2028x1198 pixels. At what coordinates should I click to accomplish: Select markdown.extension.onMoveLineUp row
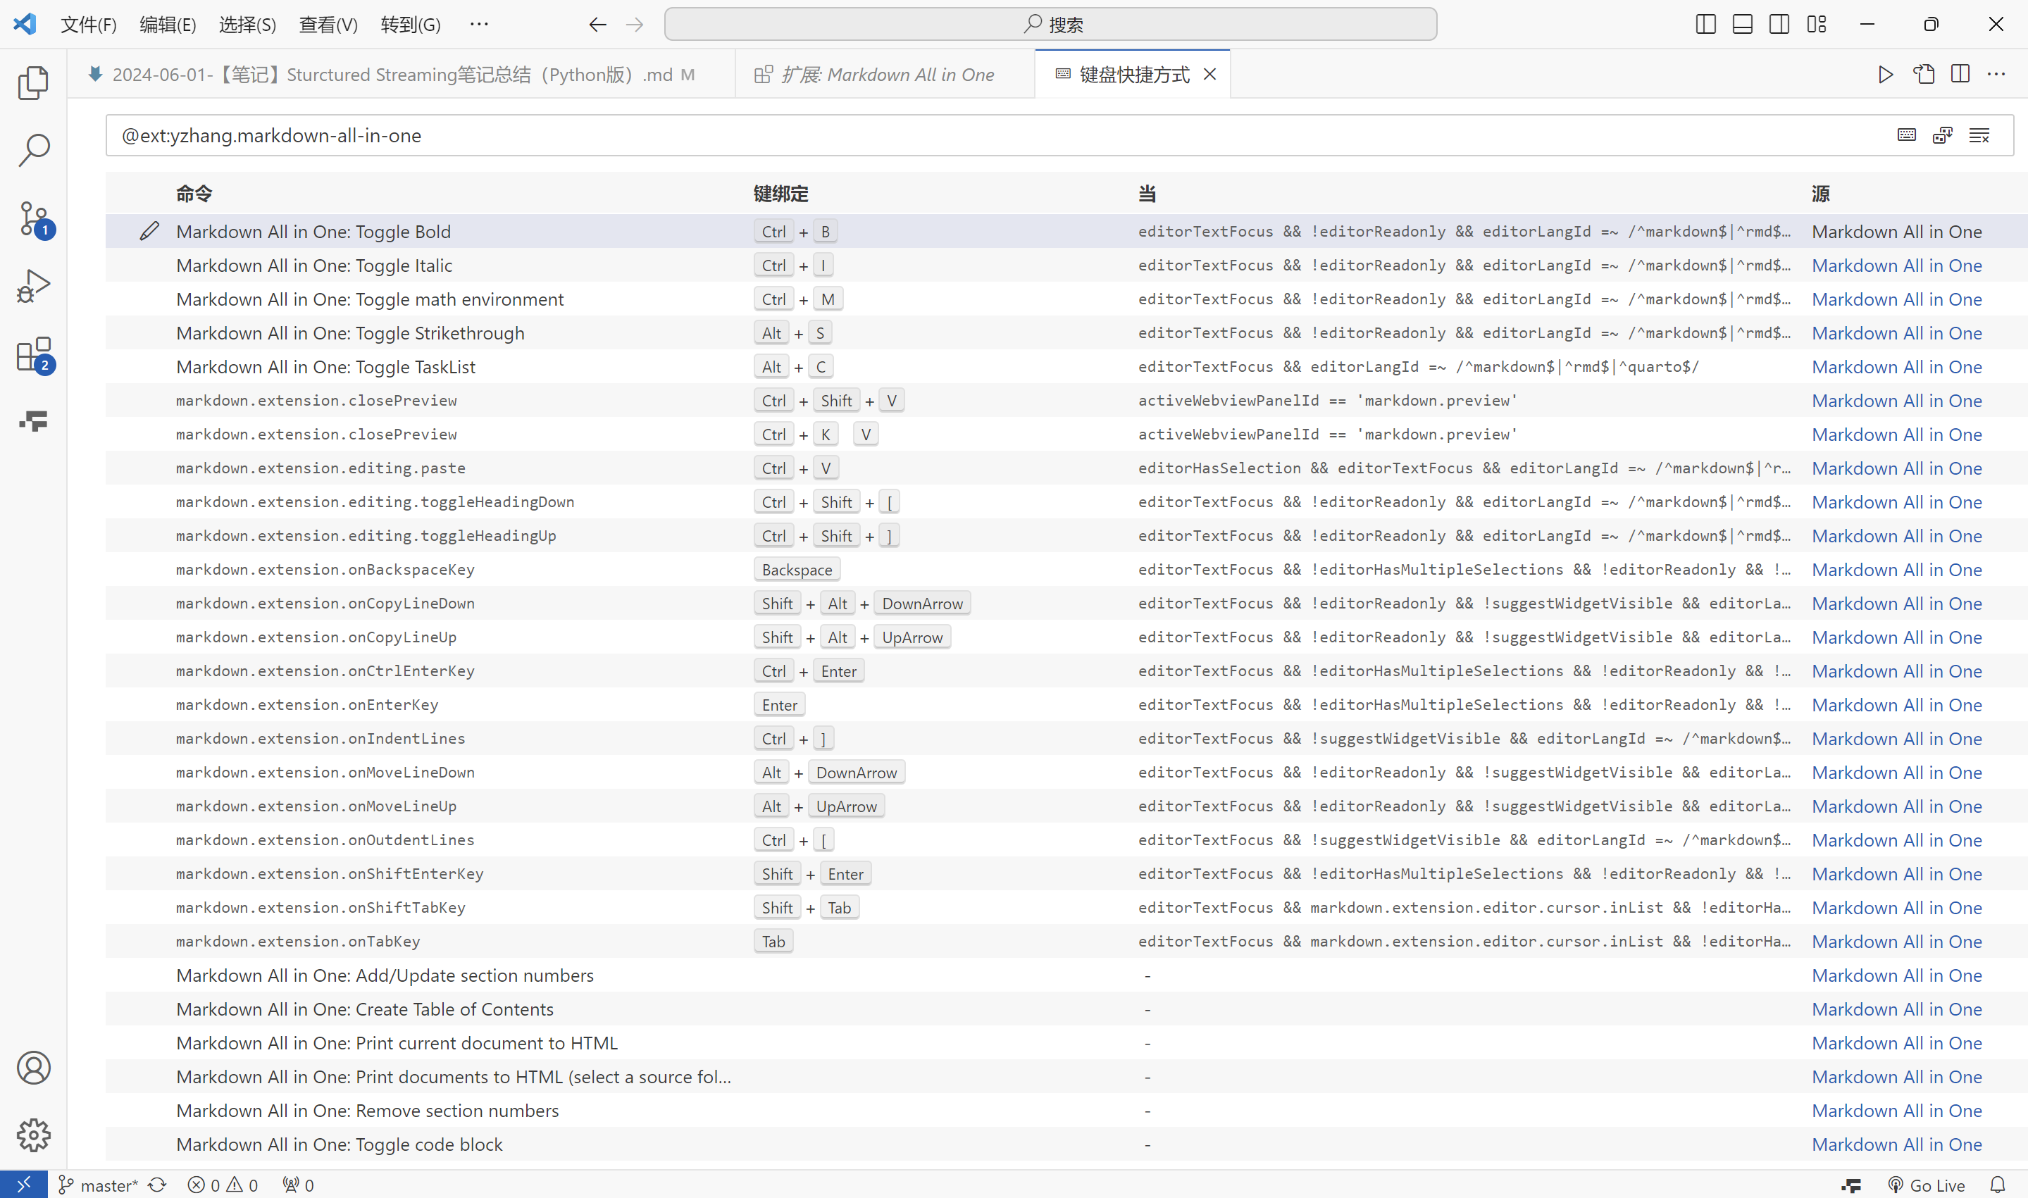coord(1066,806)
